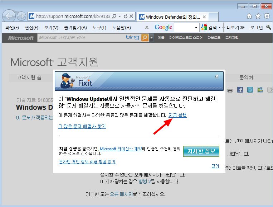This screenshot has width=273, height=207.
Task: Share the article via Twitter icon
Action: pos(250,90)
